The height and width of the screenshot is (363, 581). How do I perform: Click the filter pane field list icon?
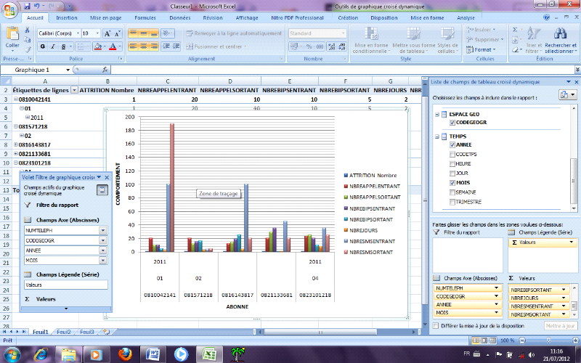coord(103,190)
